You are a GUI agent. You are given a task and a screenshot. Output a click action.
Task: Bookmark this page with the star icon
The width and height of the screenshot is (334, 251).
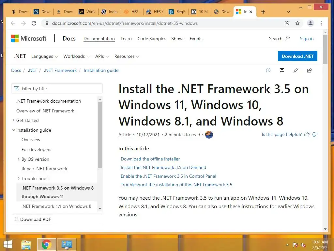pos(297,23)
